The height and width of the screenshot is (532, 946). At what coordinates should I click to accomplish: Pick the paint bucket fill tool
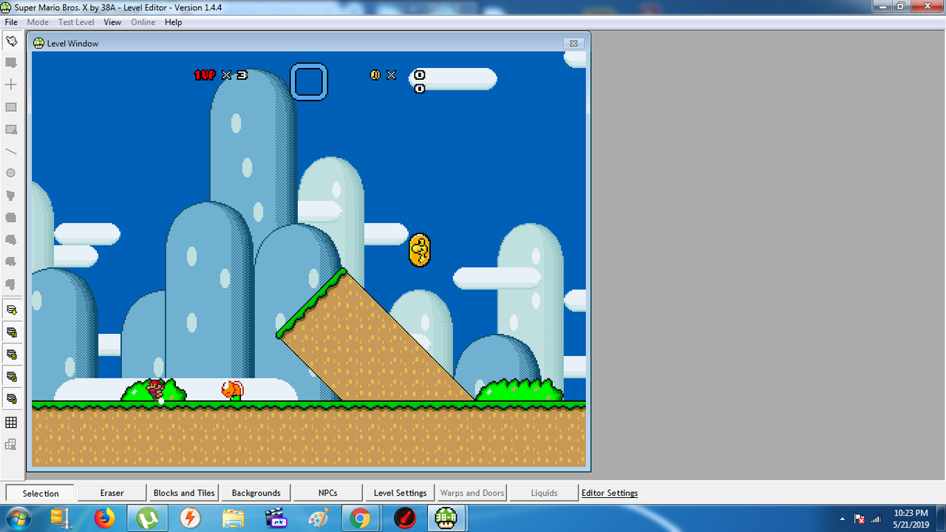coord(11,196)
